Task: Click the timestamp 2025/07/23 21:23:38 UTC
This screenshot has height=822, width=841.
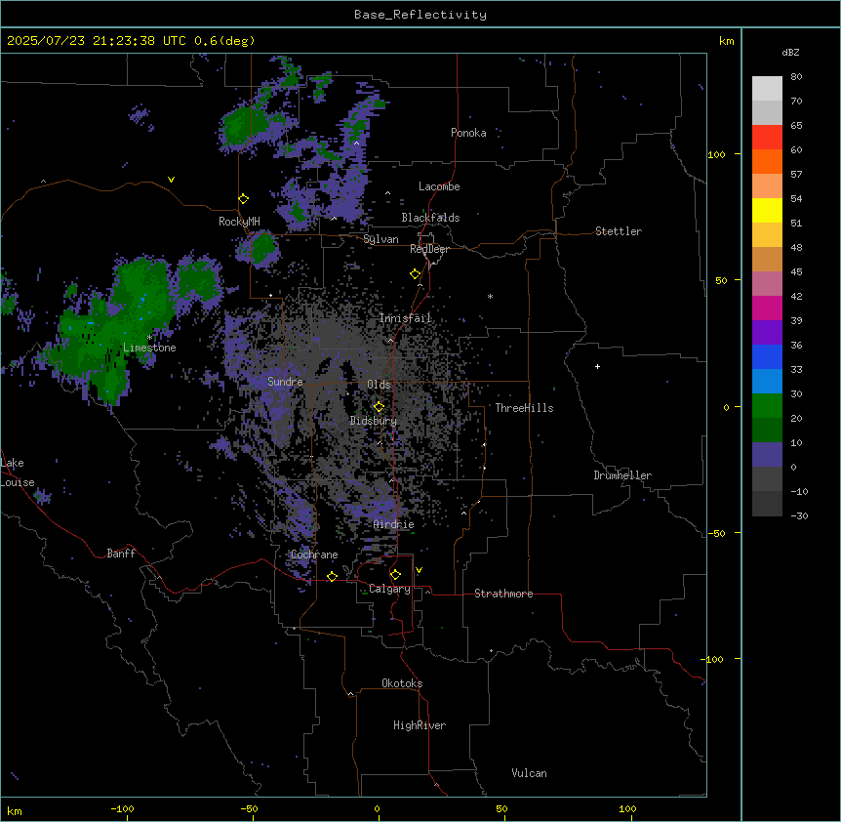Action: (x=96, y=41)
